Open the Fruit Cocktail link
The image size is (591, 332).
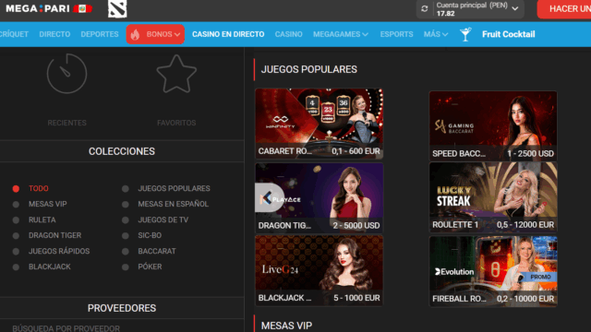click(509, 34)
